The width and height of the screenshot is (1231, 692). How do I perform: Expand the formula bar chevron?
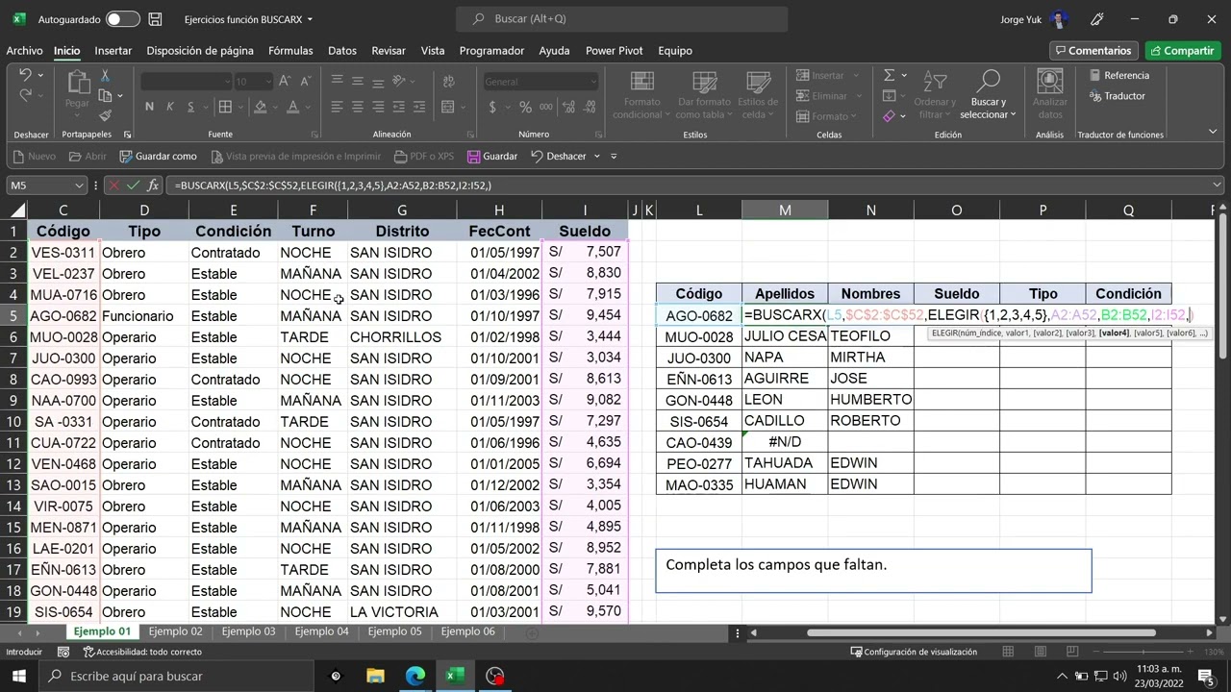1217,185
